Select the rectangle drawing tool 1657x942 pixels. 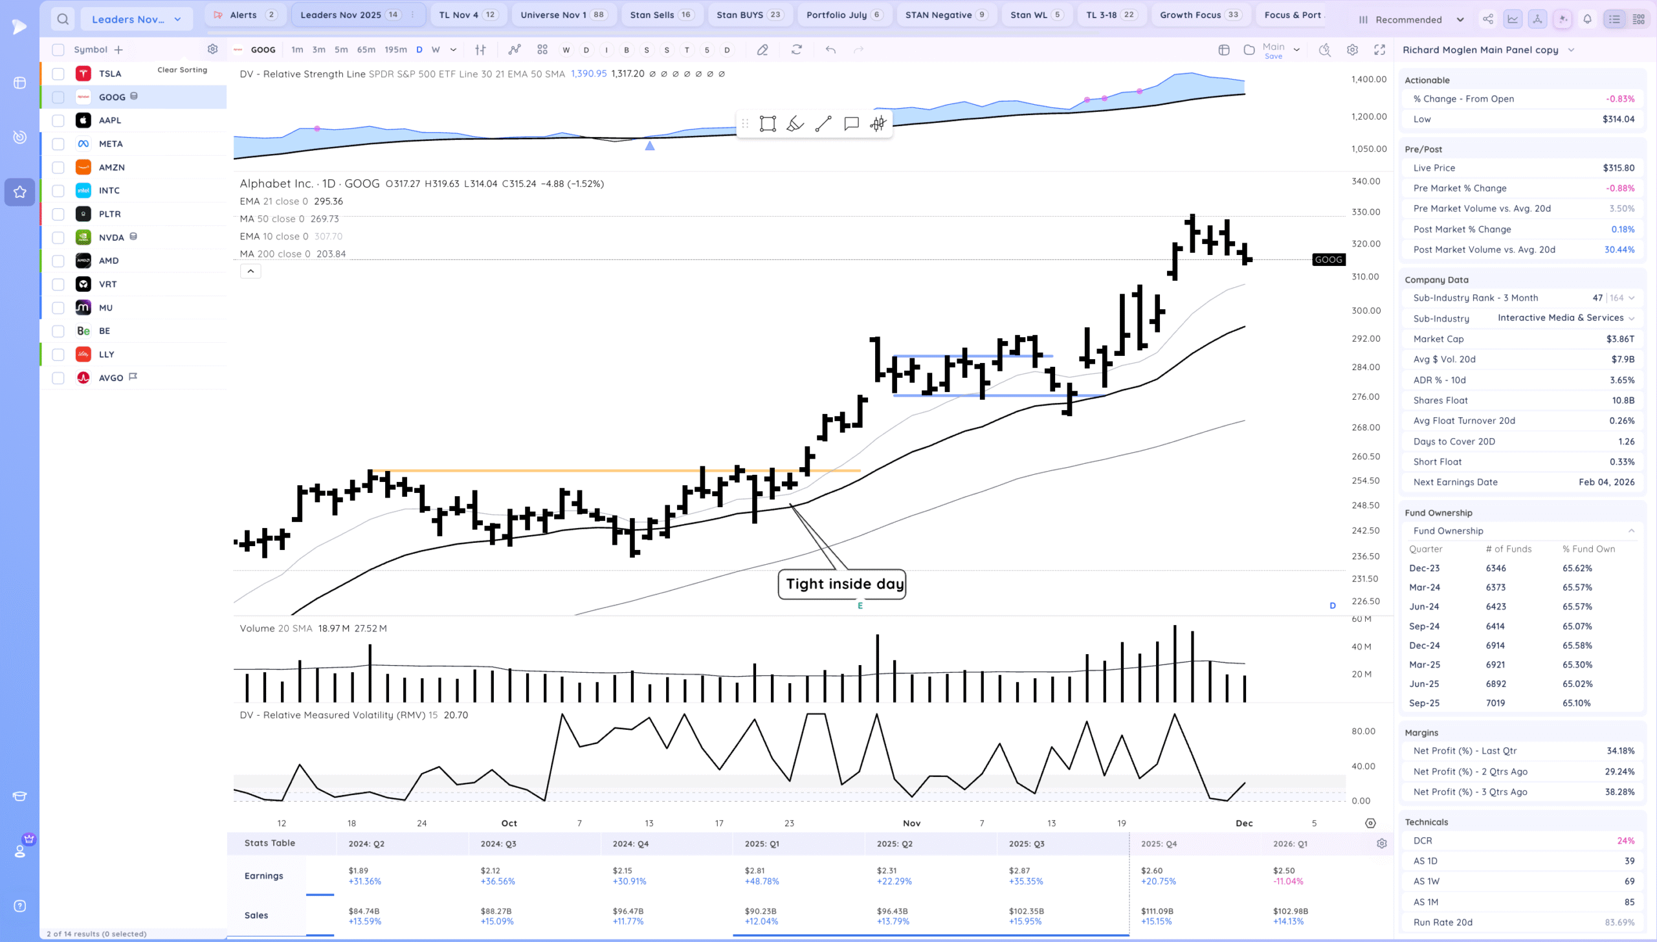click(768, 124)
